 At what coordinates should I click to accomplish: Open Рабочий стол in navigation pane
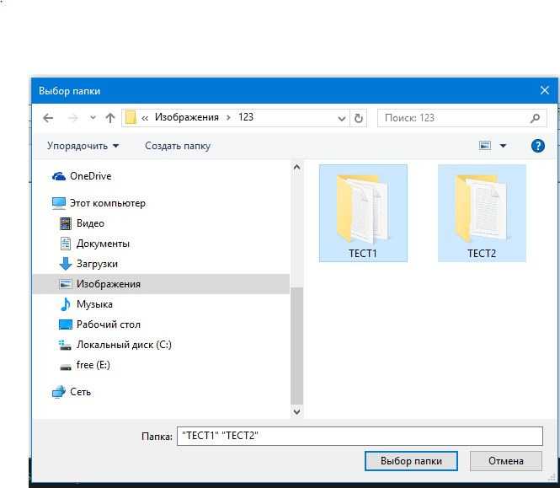pos(109,324)
